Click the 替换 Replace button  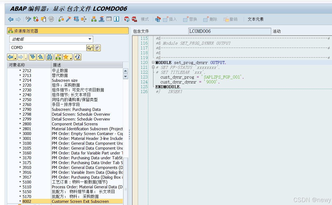pos(190,19)
